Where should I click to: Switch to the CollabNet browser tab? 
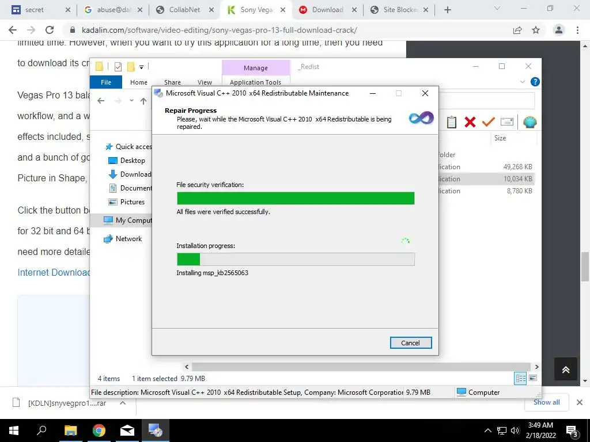(185, 10)
